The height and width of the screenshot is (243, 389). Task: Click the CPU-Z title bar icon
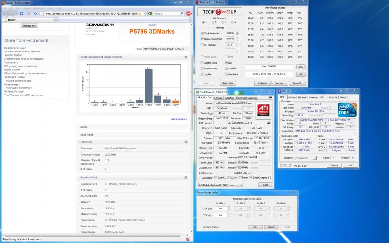[x=279, y=91]
